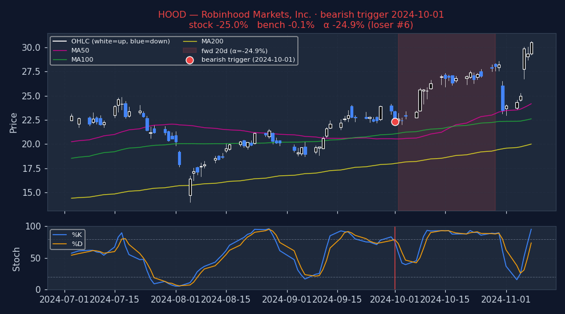Click the Price y-axis title

click(13, 123)
